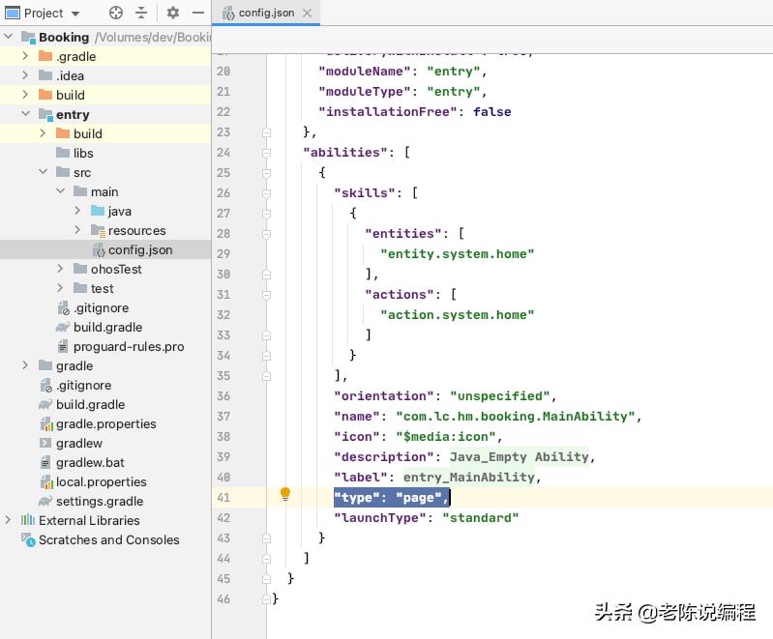Fold the "skills" array in gutter

[266, 193]
